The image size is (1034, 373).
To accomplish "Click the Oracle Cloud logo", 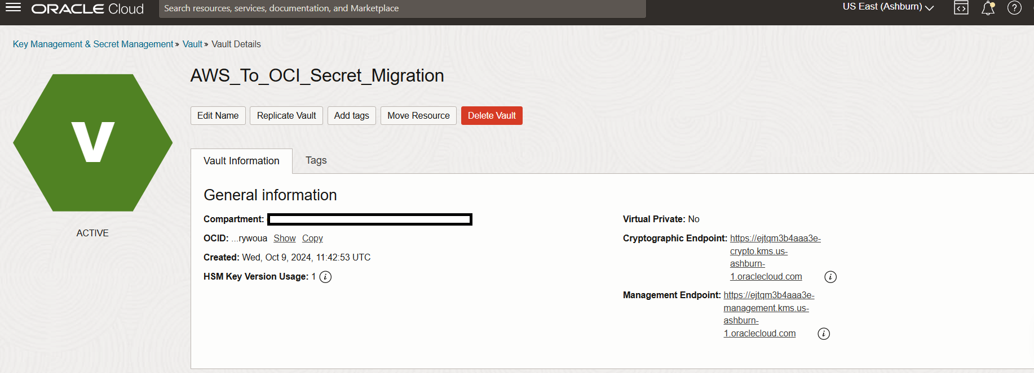I will (x=87, y=9).
